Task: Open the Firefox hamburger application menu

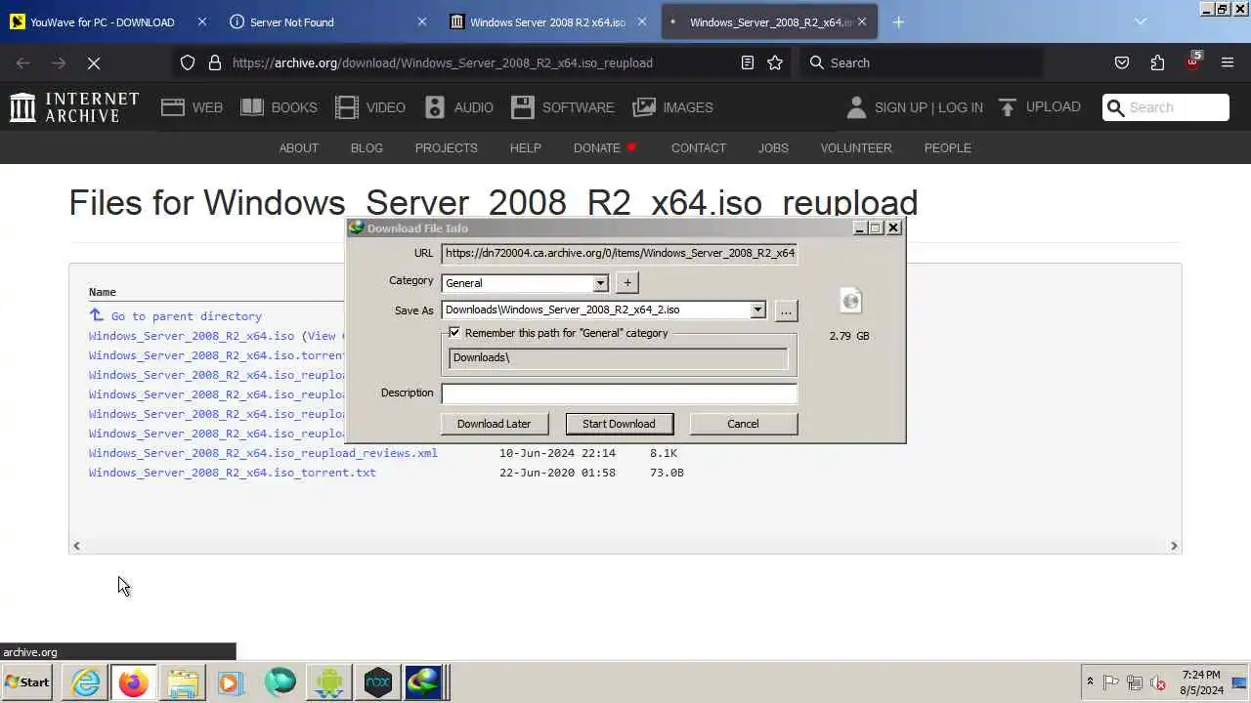Action: [1228, 62]
